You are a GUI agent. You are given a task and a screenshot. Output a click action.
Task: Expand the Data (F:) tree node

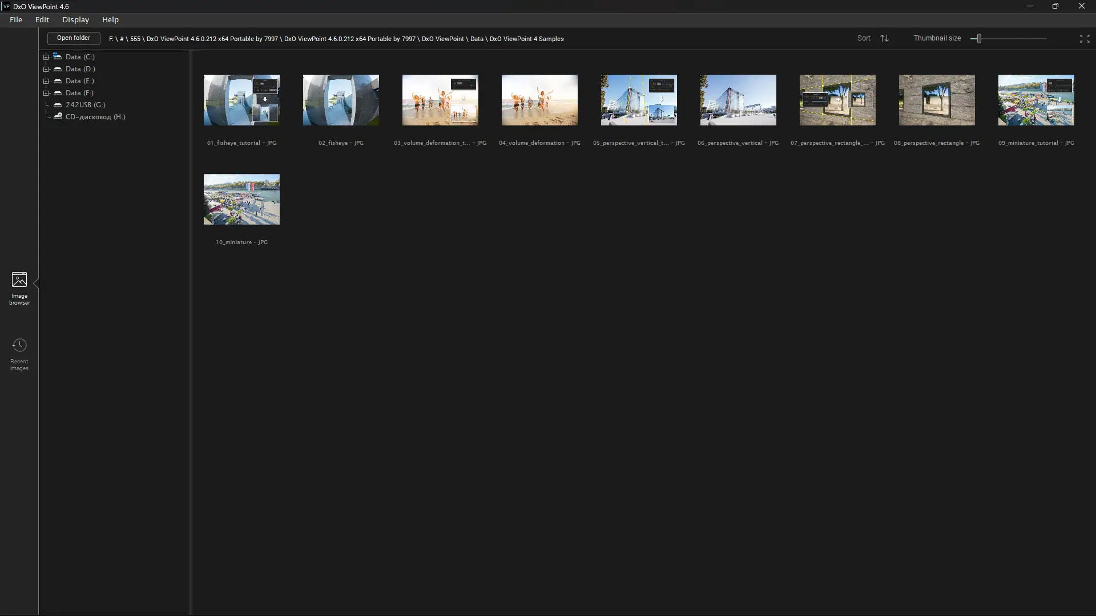point(46,93)
